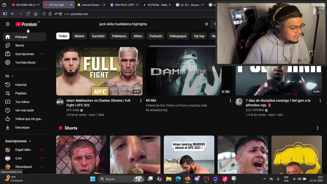Open Videos que me gustan list
327x184 pixels.
(x=24, y=119)
